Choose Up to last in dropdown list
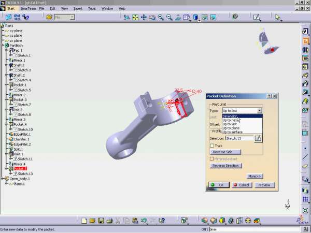 pyautogui.click(x=242, y=124)
